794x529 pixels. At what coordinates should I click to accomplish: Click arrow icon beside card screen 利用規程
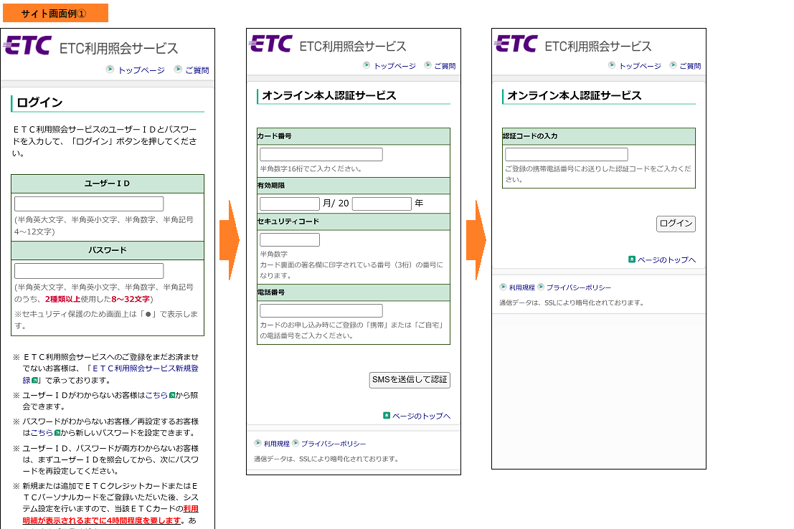[x=257, y=443]
